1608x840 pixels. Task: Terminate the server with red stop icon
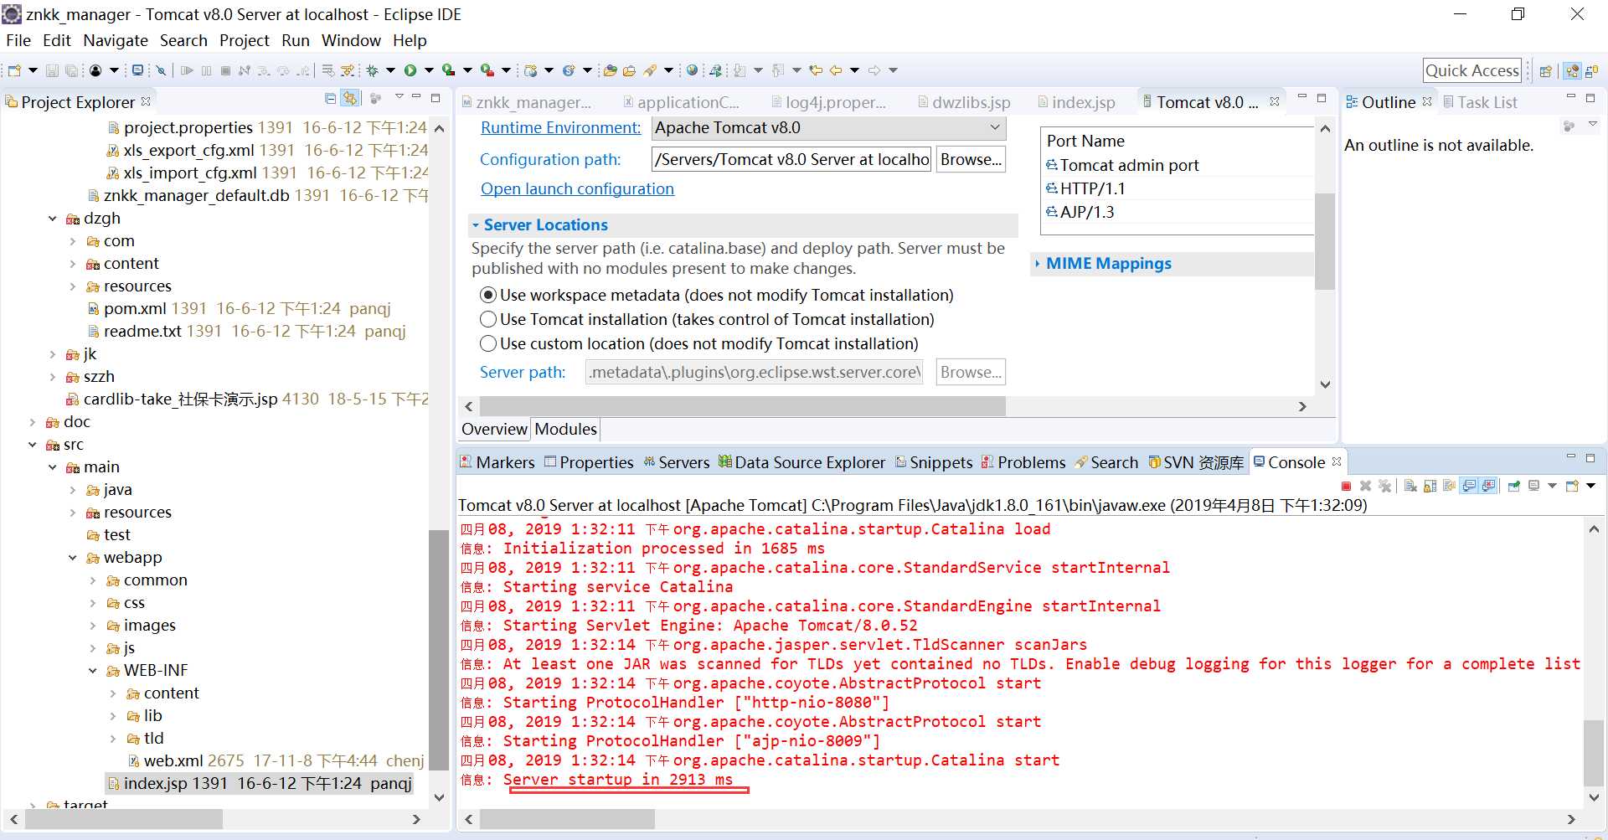1346,486
